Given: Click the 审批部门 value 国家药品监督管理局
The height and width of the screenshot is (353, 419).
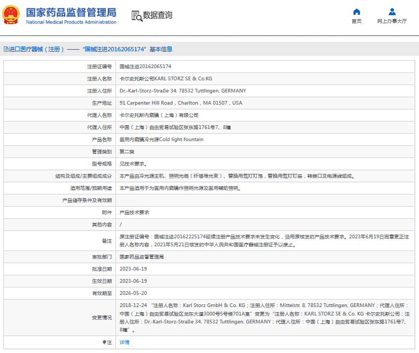Looking at the screenshot, I should pyautogui.click(x=141, y=257).
